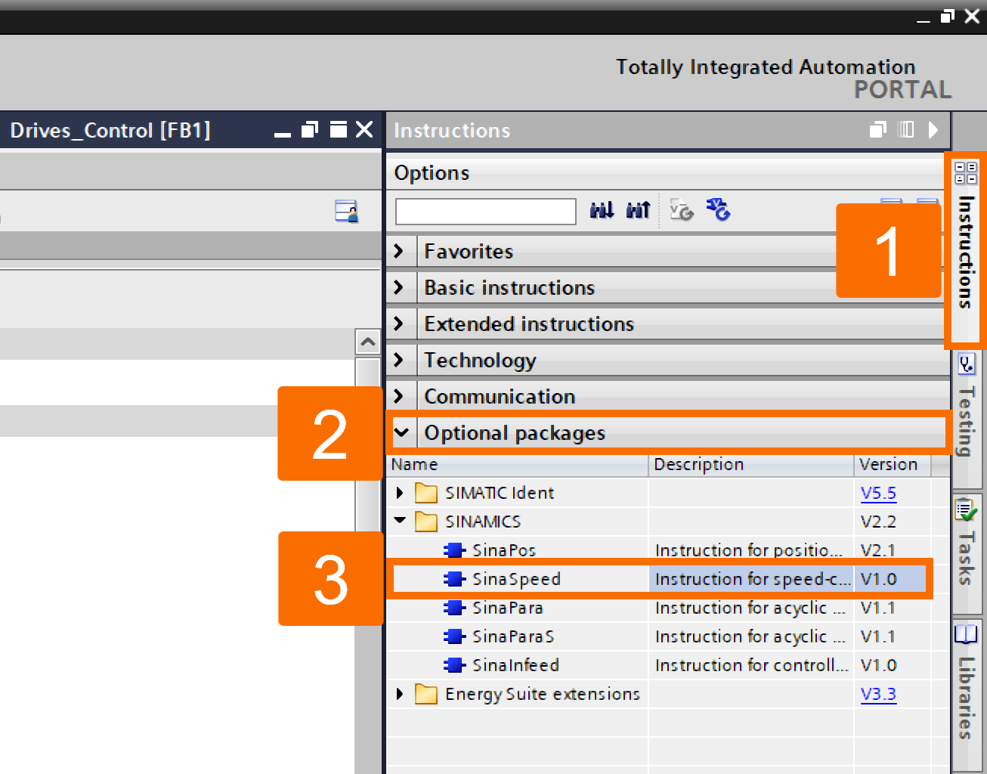This screenshot has height=774, width=987.
Task: Select the SinaPos instruction
Action: point(504,550)
